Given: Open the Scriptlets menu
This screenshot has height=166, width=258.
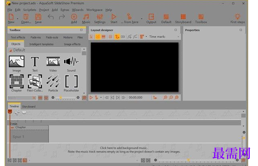Looking at the screenshot, I should [x=30, y=10].
